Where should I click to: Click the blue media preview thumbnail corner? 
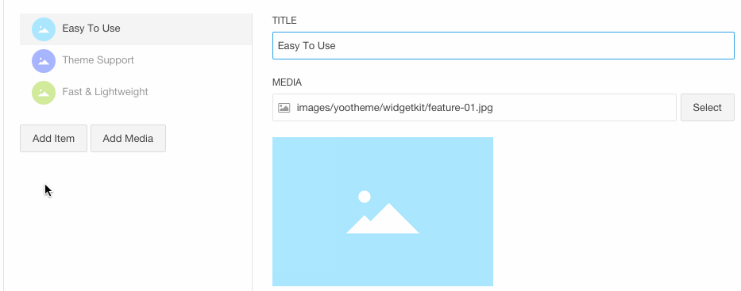[x=279, y=144]
